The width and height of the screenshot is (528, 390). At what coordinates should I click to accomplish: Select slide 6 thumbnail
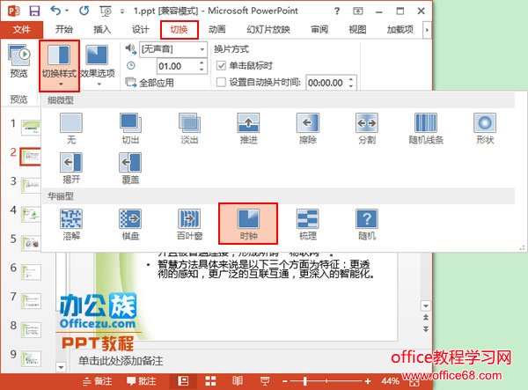click(x=31, y=272)
